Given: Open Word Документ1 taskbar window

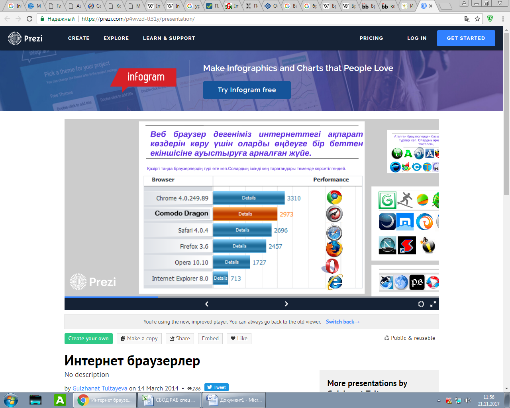Looking at the screenshot, I should [234, 400].
